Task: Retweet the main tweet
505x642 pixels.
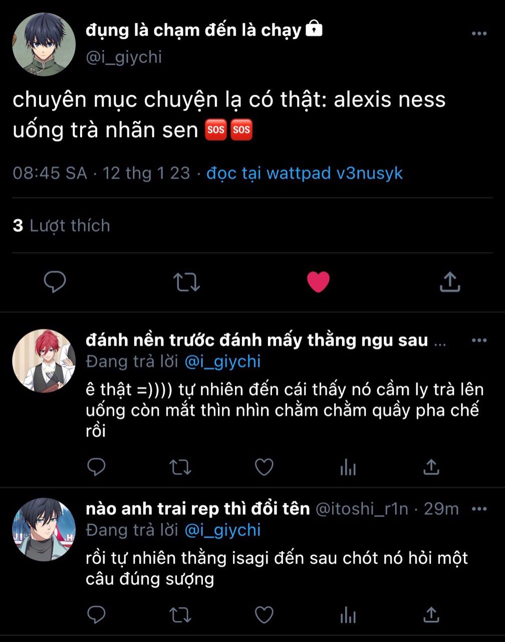Action: [x=187, y=282]
